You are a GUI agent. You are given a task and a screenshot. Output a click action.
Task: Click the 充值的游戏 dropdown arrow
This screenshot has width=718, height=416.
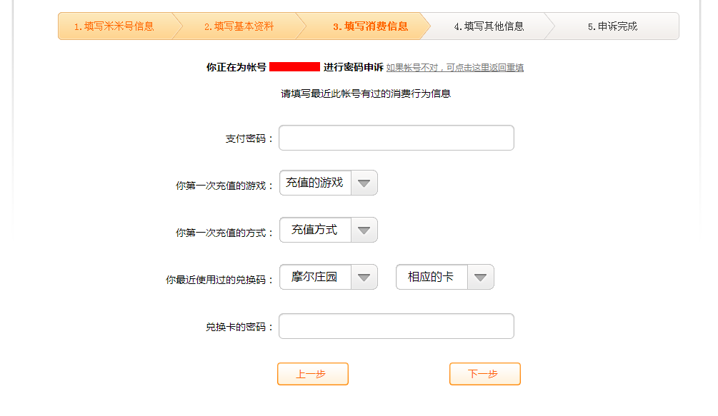tap(364, 183)
